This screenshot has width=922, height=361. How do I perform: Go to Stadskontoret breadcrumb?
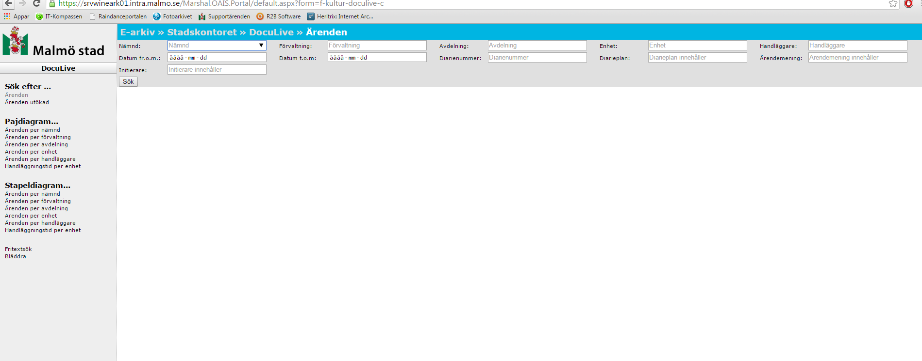[x=202, y=32]
